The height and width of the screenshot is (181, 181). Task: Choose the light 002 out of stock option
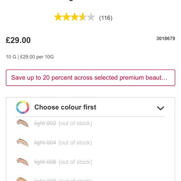point(63,123)
